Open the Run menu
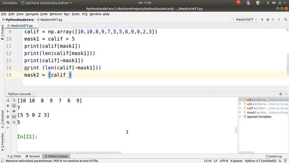 pyautogui.click(x=67, y=14)
